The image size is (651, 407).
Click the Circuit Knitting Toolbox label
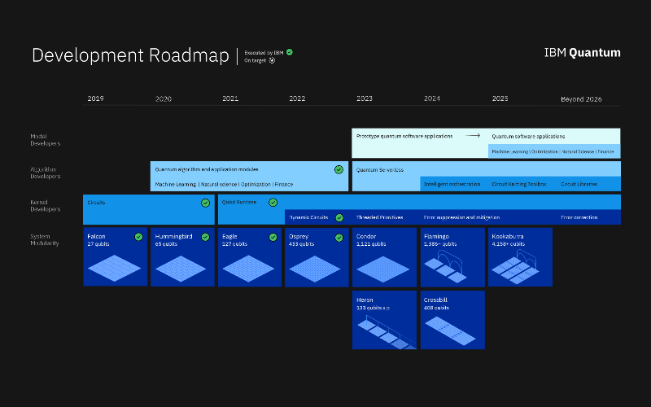pyautogui.click(x=519, y=184)
